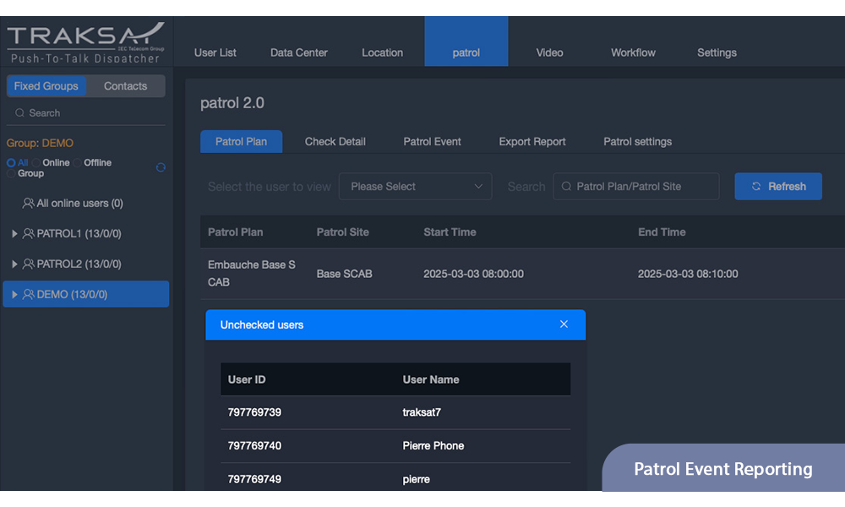
Task: Close the Unchecked users dialog
Action: coord(564,324)
